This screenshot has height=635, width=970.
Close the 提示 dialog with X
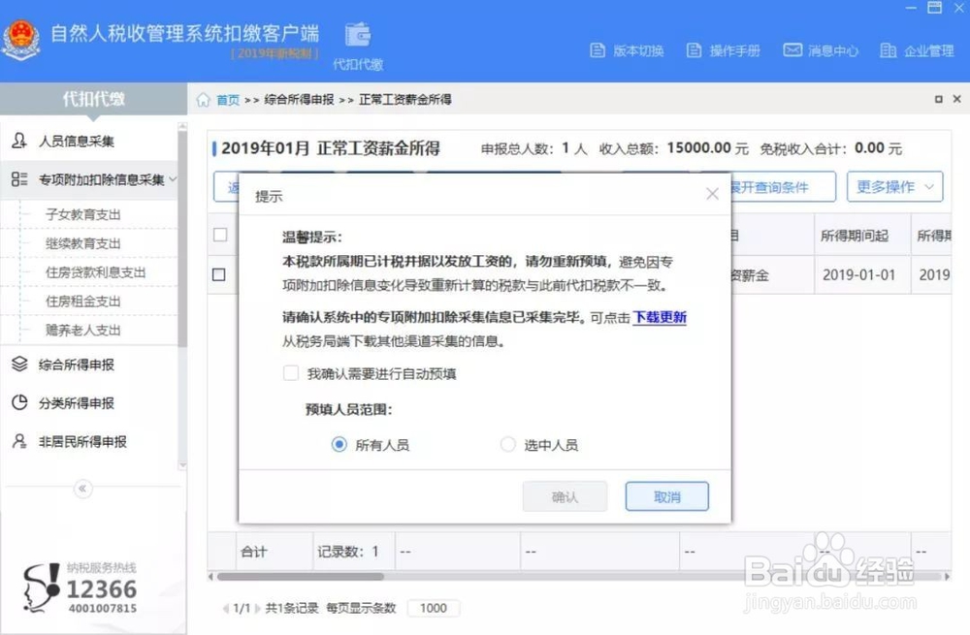(x=712, y=194)
